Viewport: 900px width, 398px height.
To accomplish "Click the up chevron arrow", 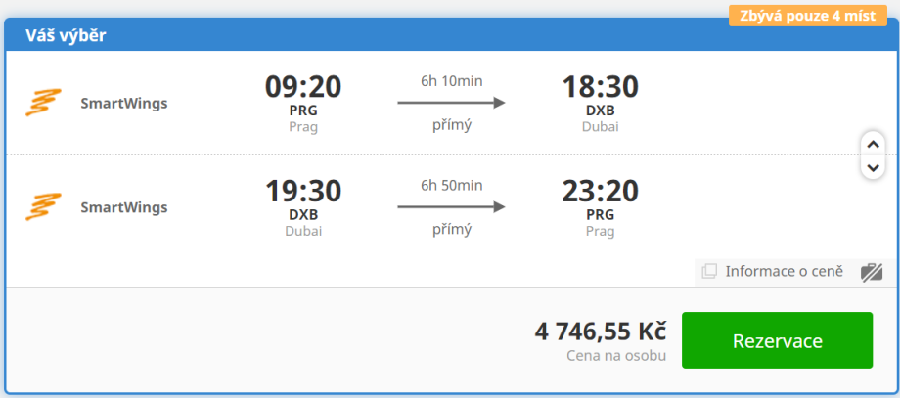I will coord(872,145).
